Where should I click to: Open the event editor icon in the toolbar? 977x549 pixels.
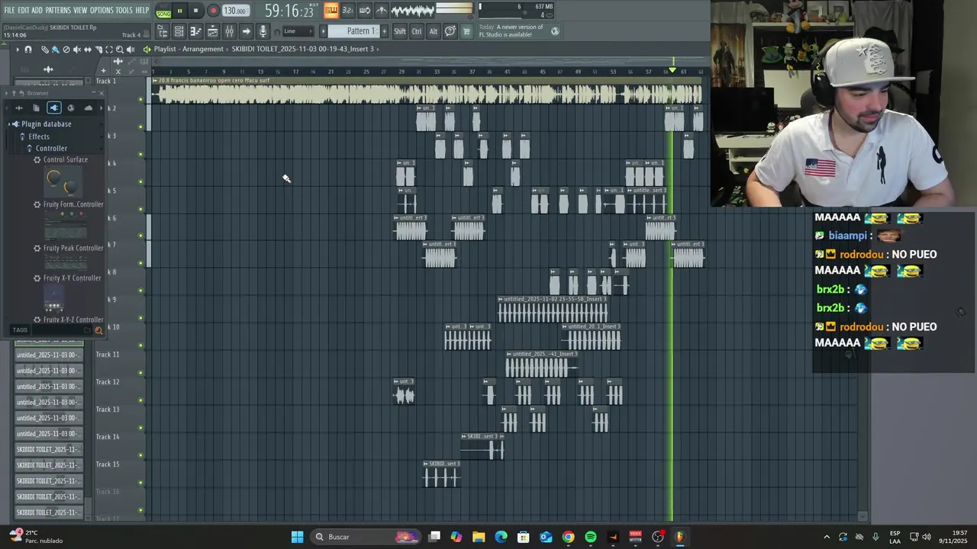[212, 31]
